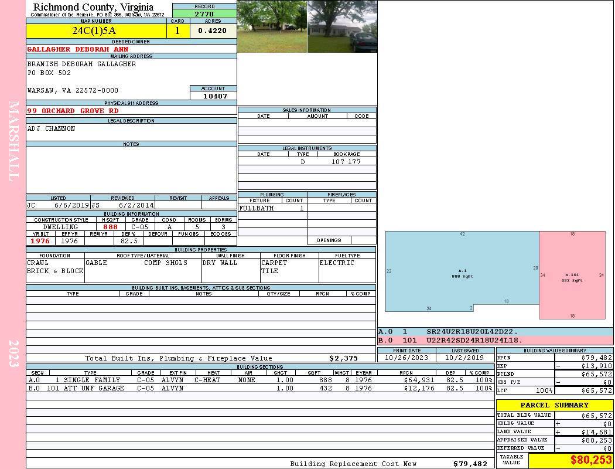This screenshot has width=615, height=469.
Task: Click inside the empty Notes box
Action: [x=131, y=170]
